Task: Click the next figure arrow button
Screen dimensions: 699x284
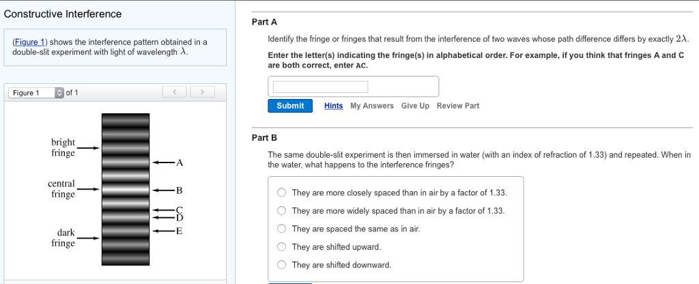Action: point(201,92)
